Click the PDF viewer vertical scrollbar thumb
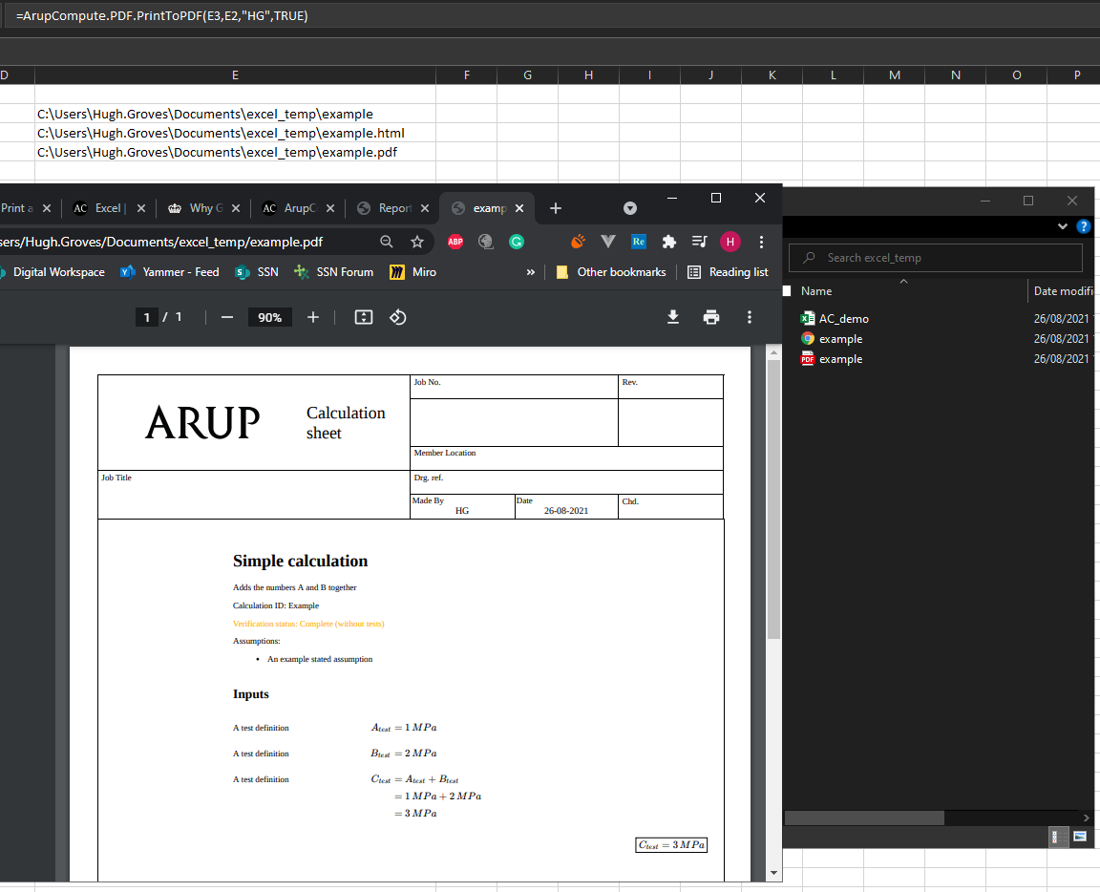 [773, 499]
